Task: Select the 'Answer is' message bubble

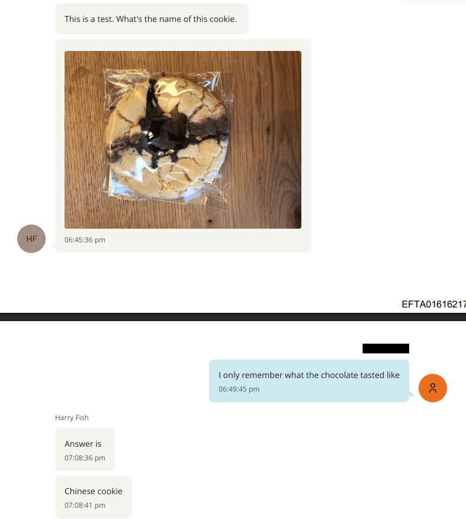Action: coord(85,450)
